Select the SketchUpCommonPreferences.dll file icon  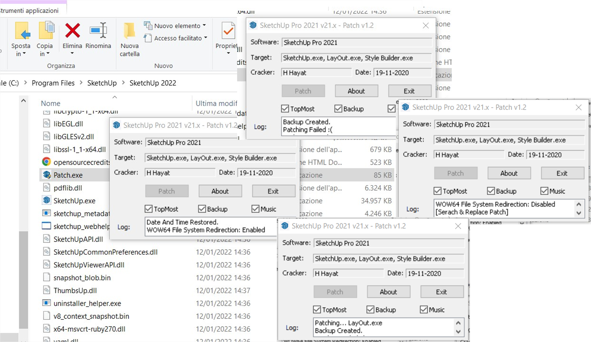pos(47,252)
